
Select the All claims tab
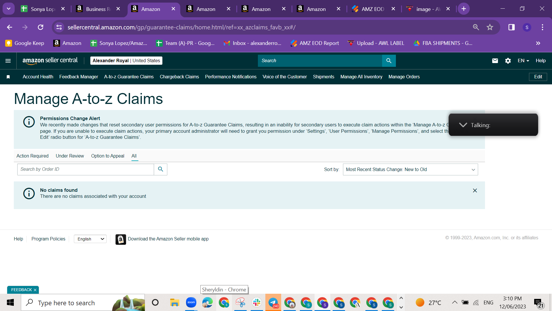tap(134, 156)
